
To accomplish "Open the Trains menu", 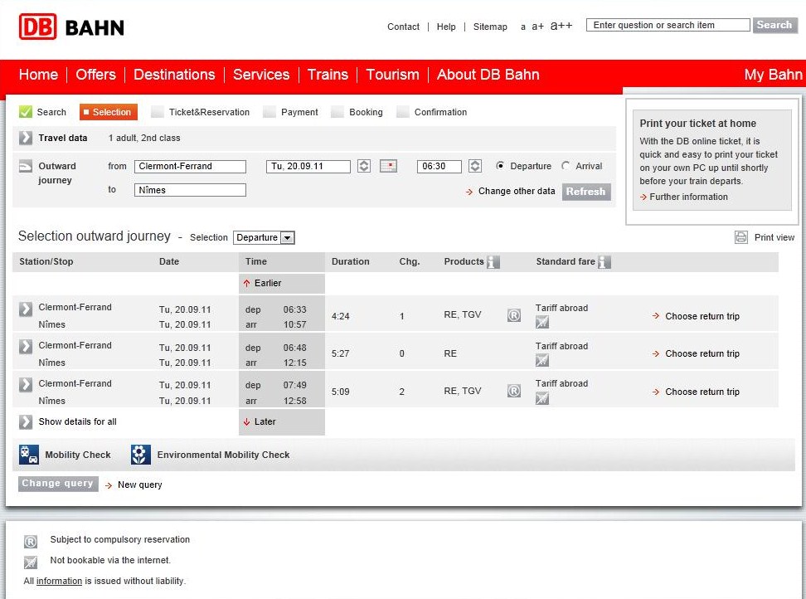I will point(328,75).
